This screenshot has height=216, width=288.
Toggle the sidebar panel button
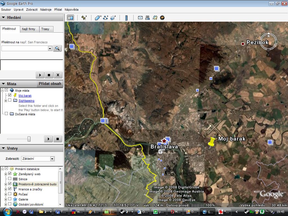pos(71,18)
